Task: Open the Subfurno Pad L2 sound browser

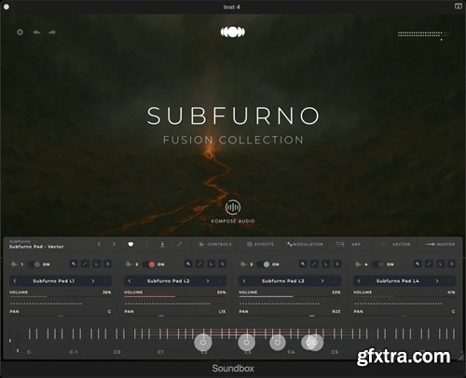Action: coord(169,281)
